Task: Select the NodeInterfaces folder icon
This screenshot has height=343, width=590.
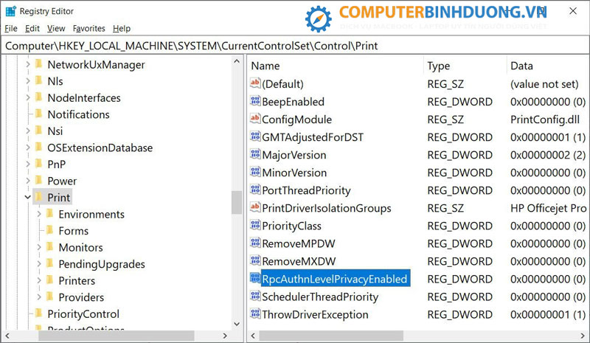Action: 39,97
